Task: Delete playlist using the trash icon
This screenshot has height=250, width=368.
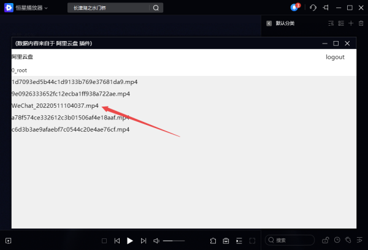Action: [361, 23]
